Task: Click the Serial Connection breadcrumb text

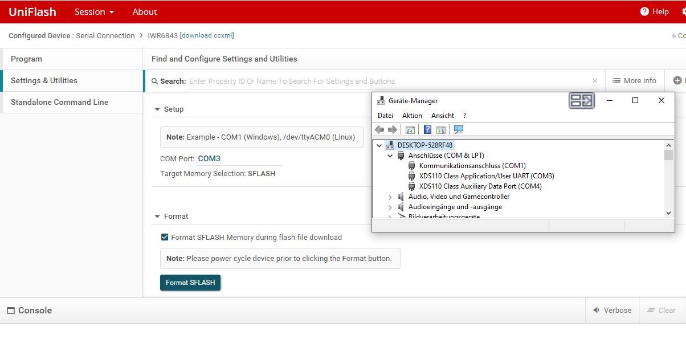Action: (x=105, y=35)
